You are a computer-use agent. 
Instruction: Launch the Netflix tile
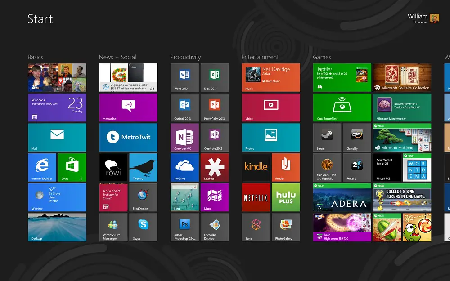click(x=256, y=197)
